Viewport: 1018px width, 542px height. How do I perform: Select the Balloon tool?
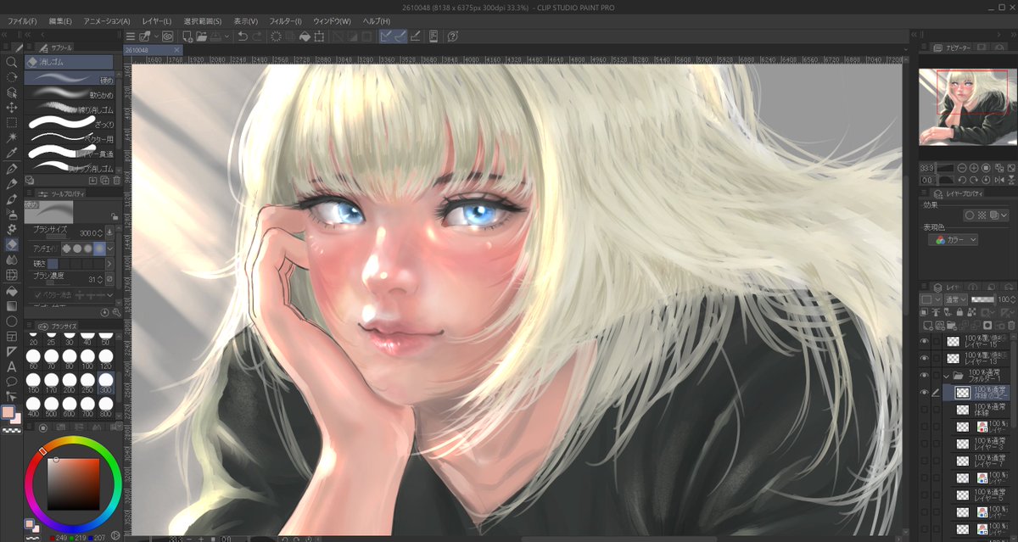coord(11,382)
